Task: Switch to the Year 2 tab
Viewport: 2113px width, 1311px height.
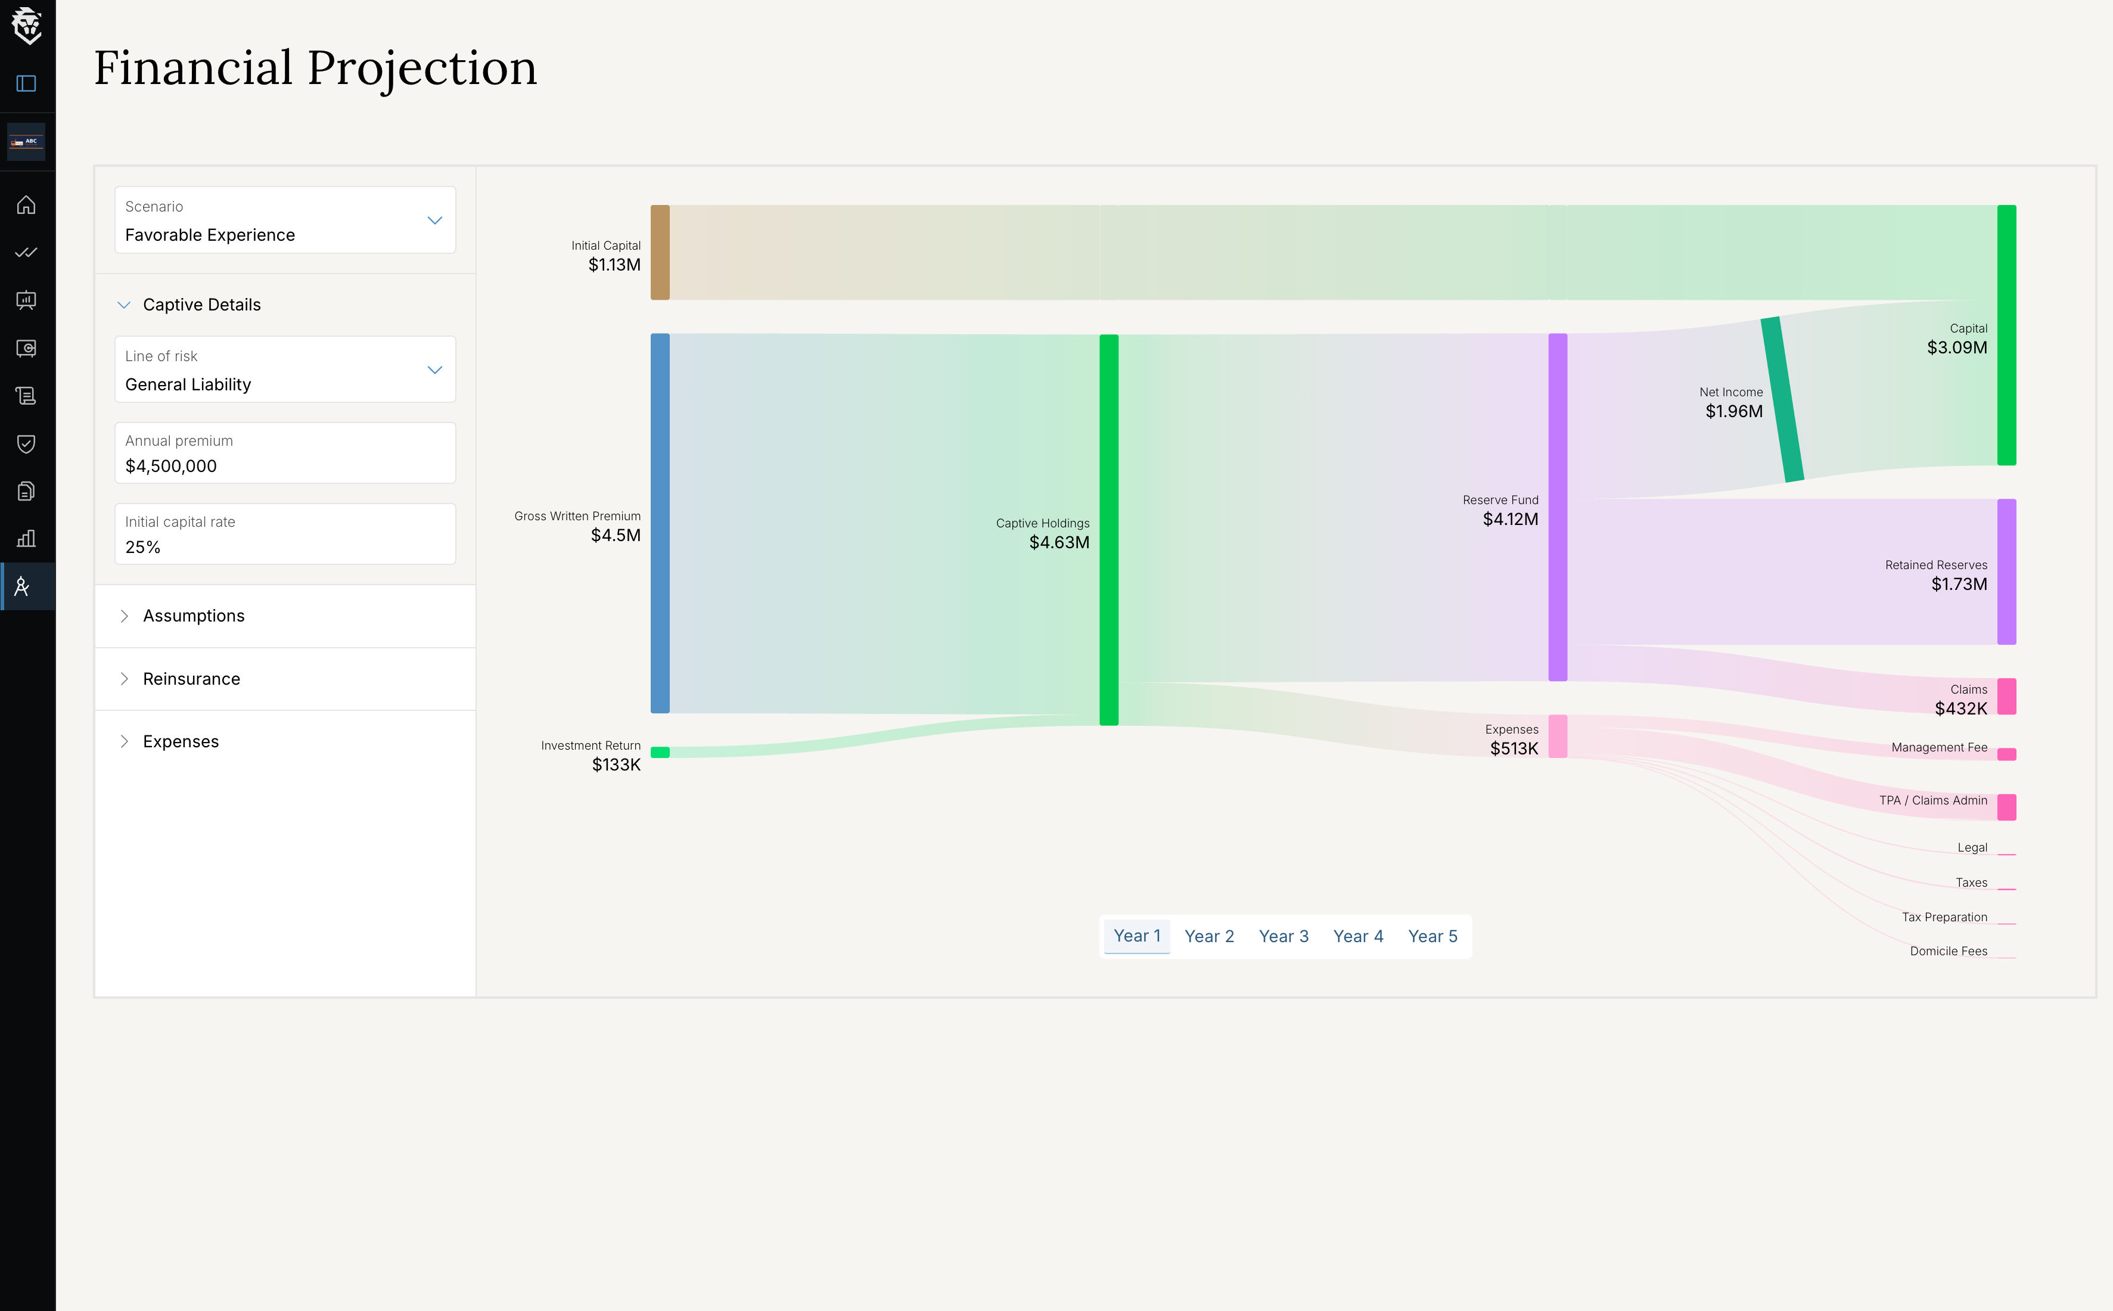Action: 1208,936
